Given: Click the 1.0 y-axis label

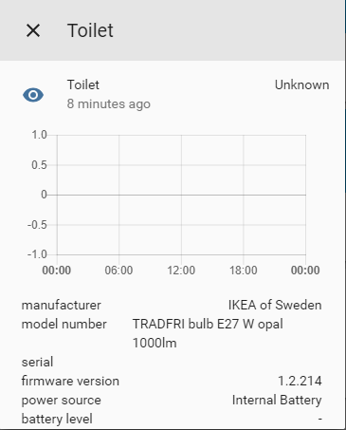Looking at the screenshot, I should tap(39, 135).
